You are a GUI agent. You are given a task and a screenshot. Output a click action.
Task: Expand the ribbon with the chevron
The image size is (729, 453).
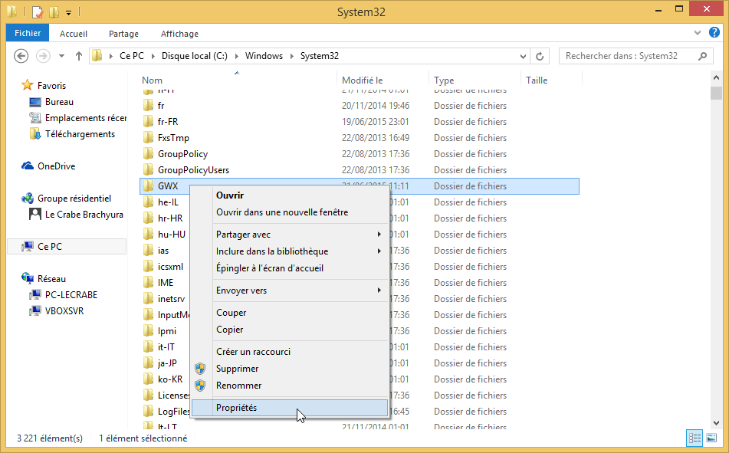tap(698, 33)
